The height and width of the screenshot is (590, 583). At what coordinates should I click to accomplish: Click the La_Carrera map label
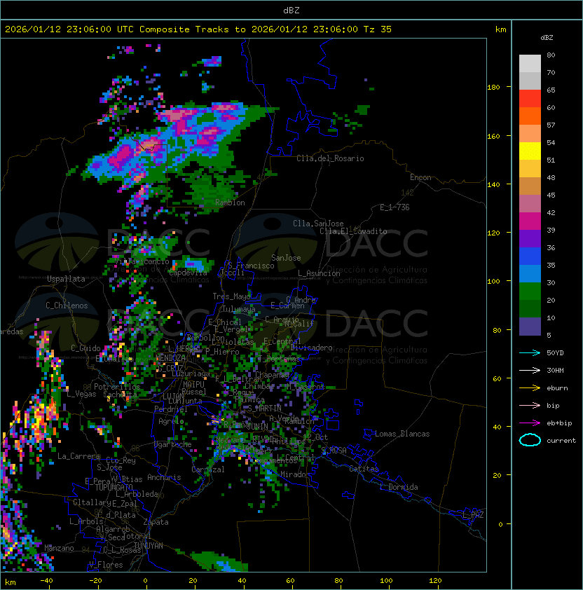point(78,456)
